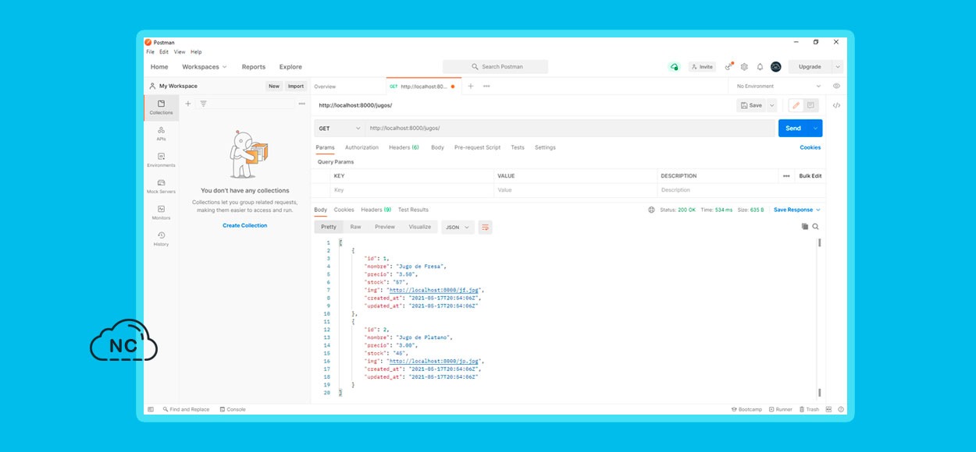Open the Edit menu
The image size is (976, 452).
coord(164,51)
